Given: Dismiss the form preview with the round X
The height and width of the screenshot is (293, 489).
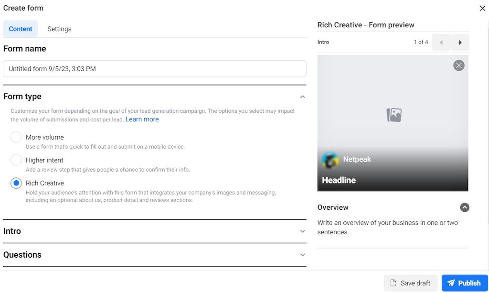Looking at the screenshot, I should click(x=459, y=65).
